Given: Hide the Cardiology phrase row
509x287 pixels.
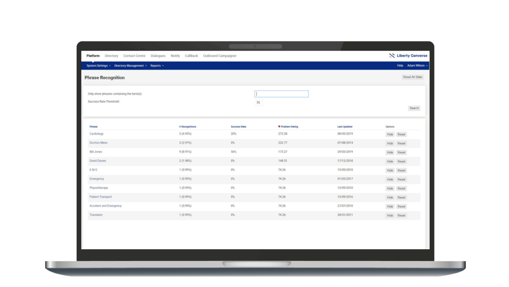Looking at the screenshot, I should (x=390, y=134).
